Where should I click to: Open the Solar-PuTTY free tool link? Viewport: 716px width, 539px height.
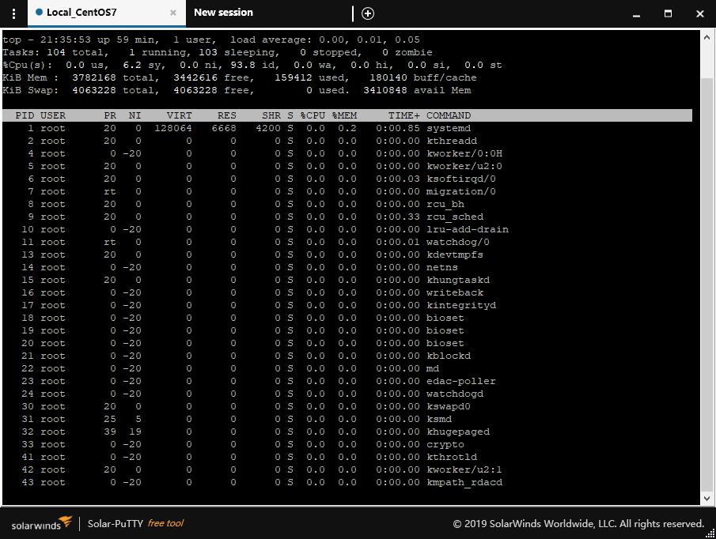[136, 523]
